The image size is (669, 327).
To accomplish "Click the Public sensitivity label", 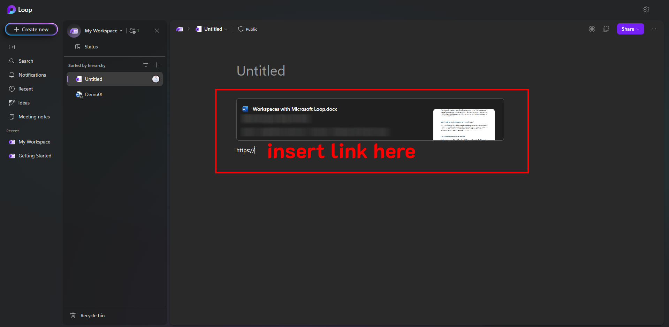I will 248,29.
